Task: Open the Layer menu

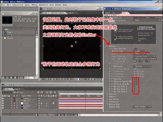Action: (x=27, y=5)
